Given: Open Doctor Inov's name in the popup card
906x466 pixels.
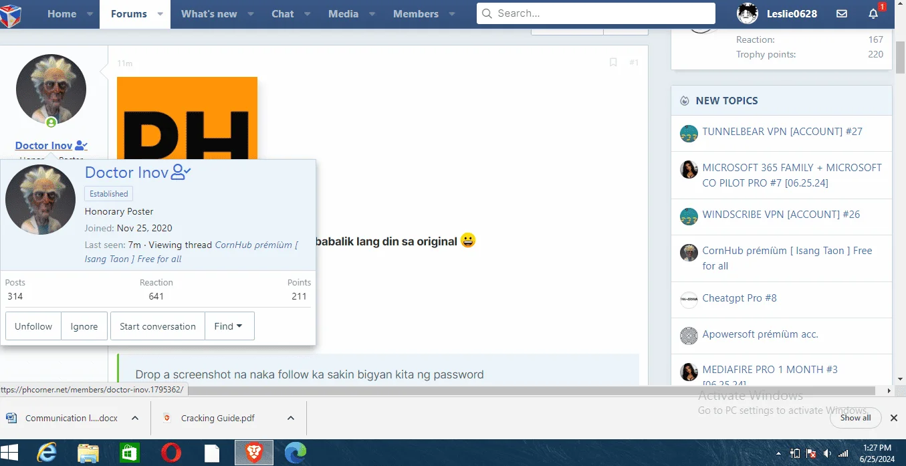Looking at the screenshot, I should [126, 172].
